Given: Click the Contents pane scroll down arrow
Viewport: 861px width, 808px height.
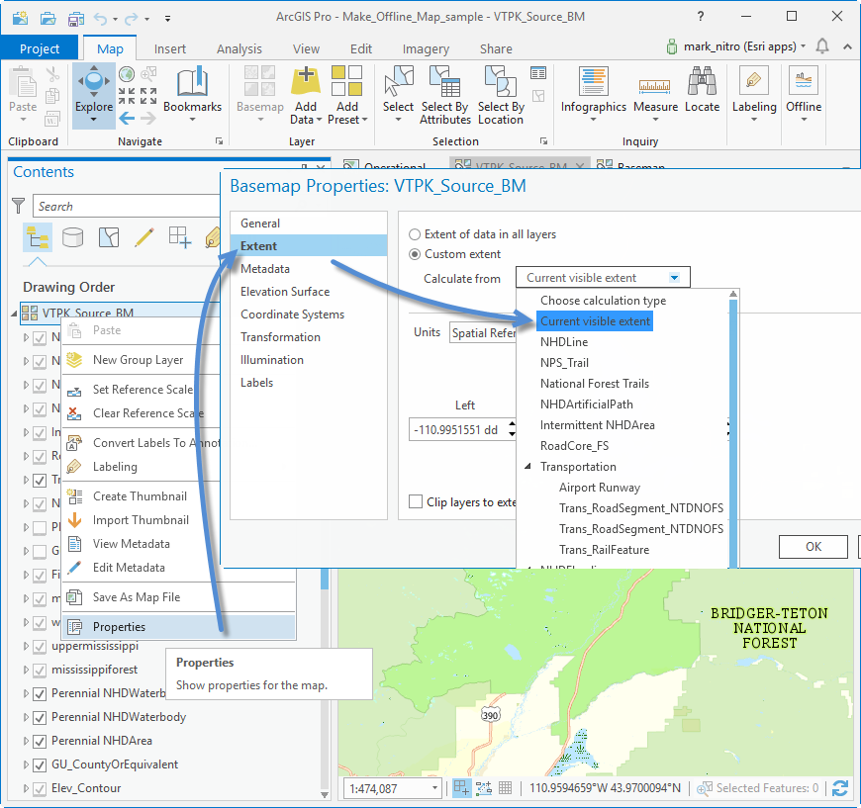Looking at the screenshot, I should [325, 794].
